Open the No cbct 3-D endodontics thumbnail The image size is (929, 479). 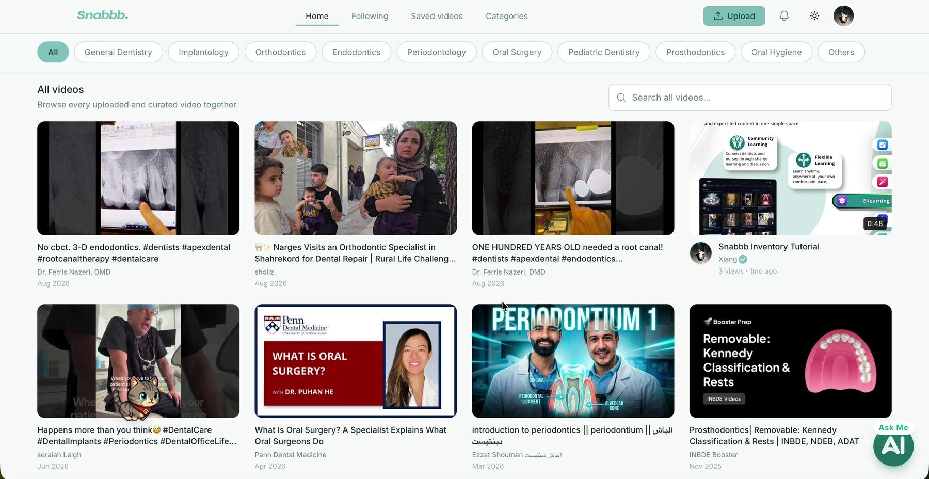tap(138, 178)
